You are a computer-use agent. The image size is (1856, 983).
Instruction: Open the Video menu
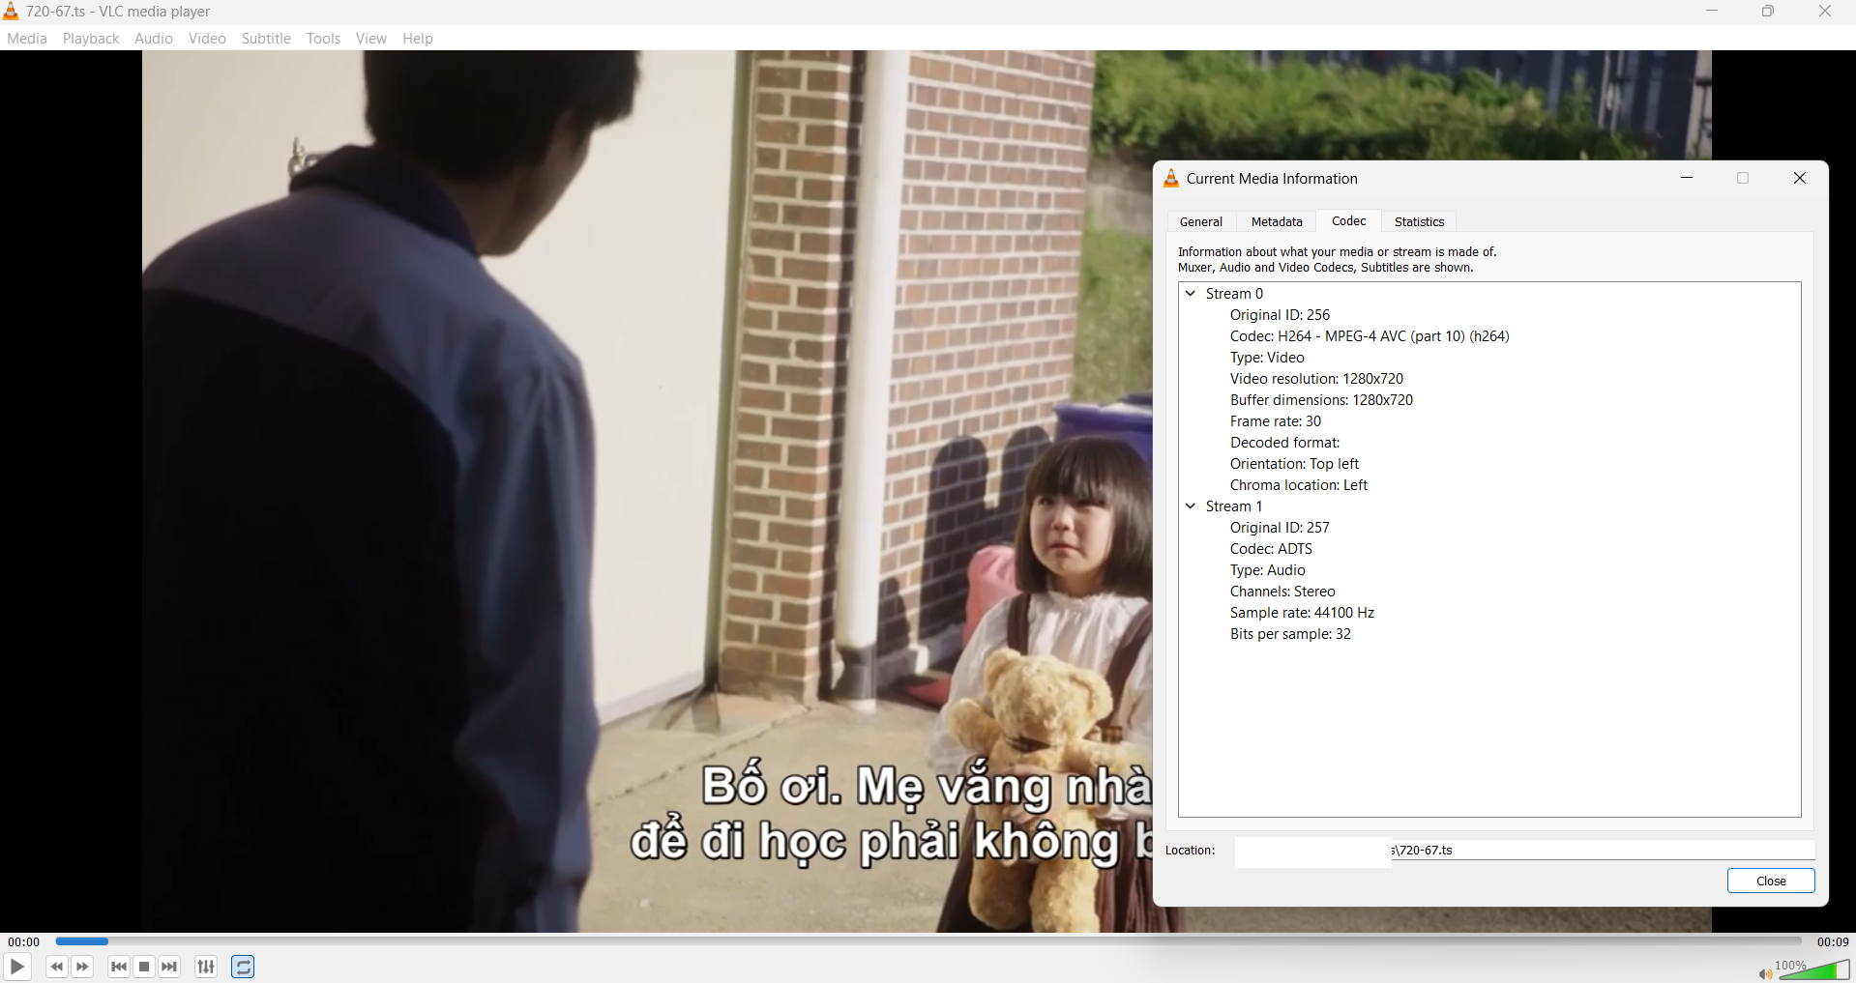point(207,39)
